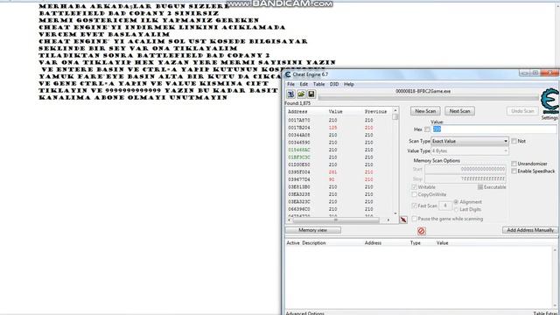
Task: Enable the Not checkbox
Action: (x=514, y=141)
